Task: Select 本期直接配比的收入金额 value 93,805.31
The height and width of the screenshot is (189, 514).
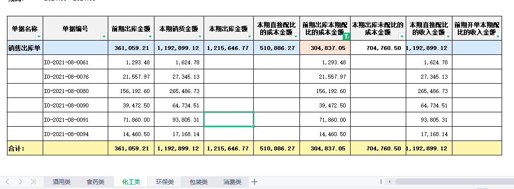Action: pyautogui.click(x=429, y=119)
